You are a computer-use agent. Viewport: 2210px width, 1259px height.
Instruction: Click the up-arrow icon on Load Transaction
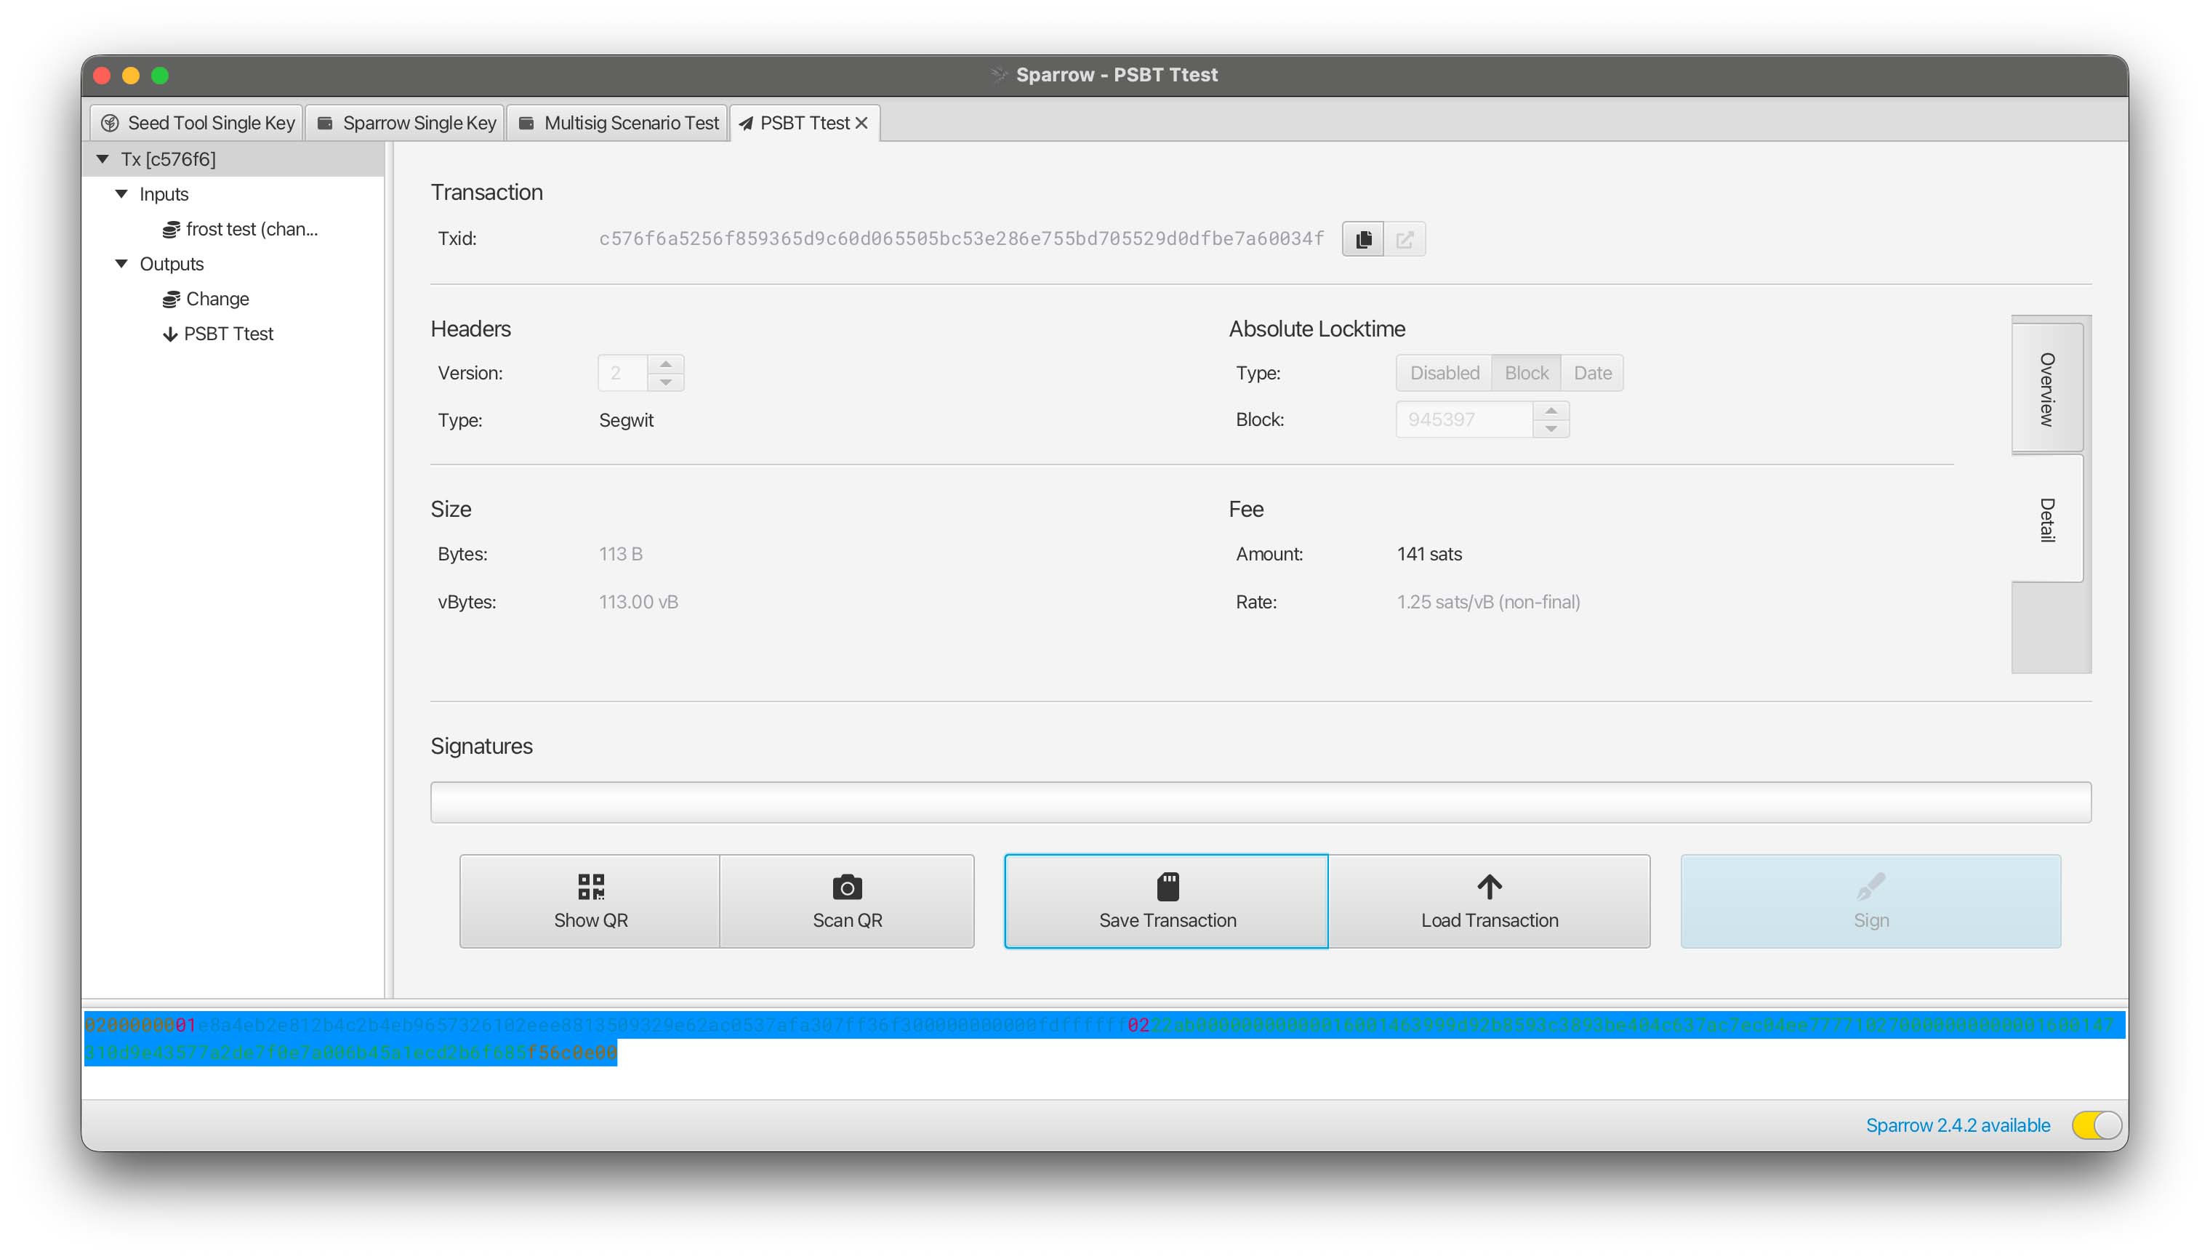1489,886
